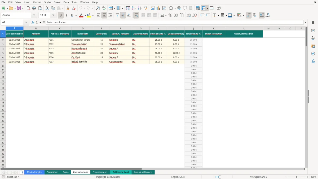Open conditional formatting dropdown arrow
The width and height of the screenshot is (318, 179).
point(243,15)
